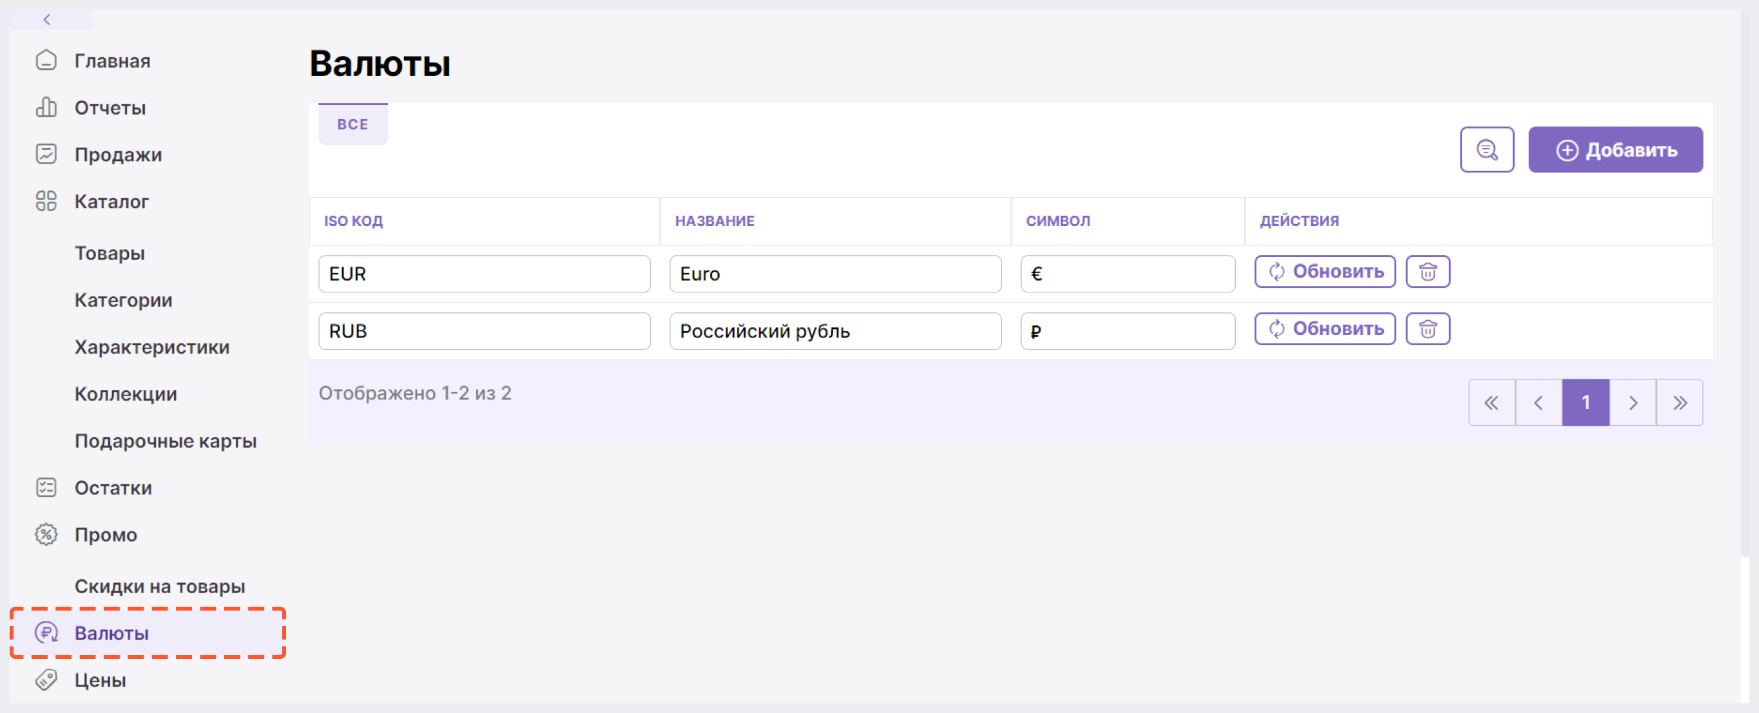This screenshot has height=713, width=1759.
Task: Click the Остатки stock list icon
Action: click(x=46, y=488)
